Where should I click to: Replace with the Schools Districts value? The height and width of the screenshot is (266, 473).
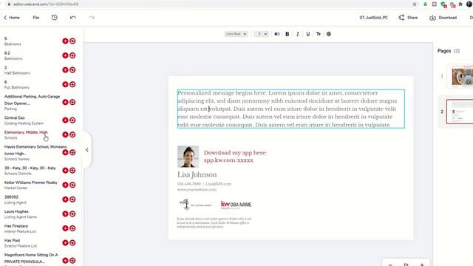[72, 171]
